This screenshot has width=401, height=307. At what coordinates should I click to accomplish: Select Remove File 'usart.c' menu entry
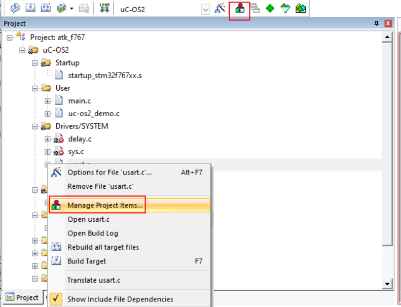tap(100, 186)
